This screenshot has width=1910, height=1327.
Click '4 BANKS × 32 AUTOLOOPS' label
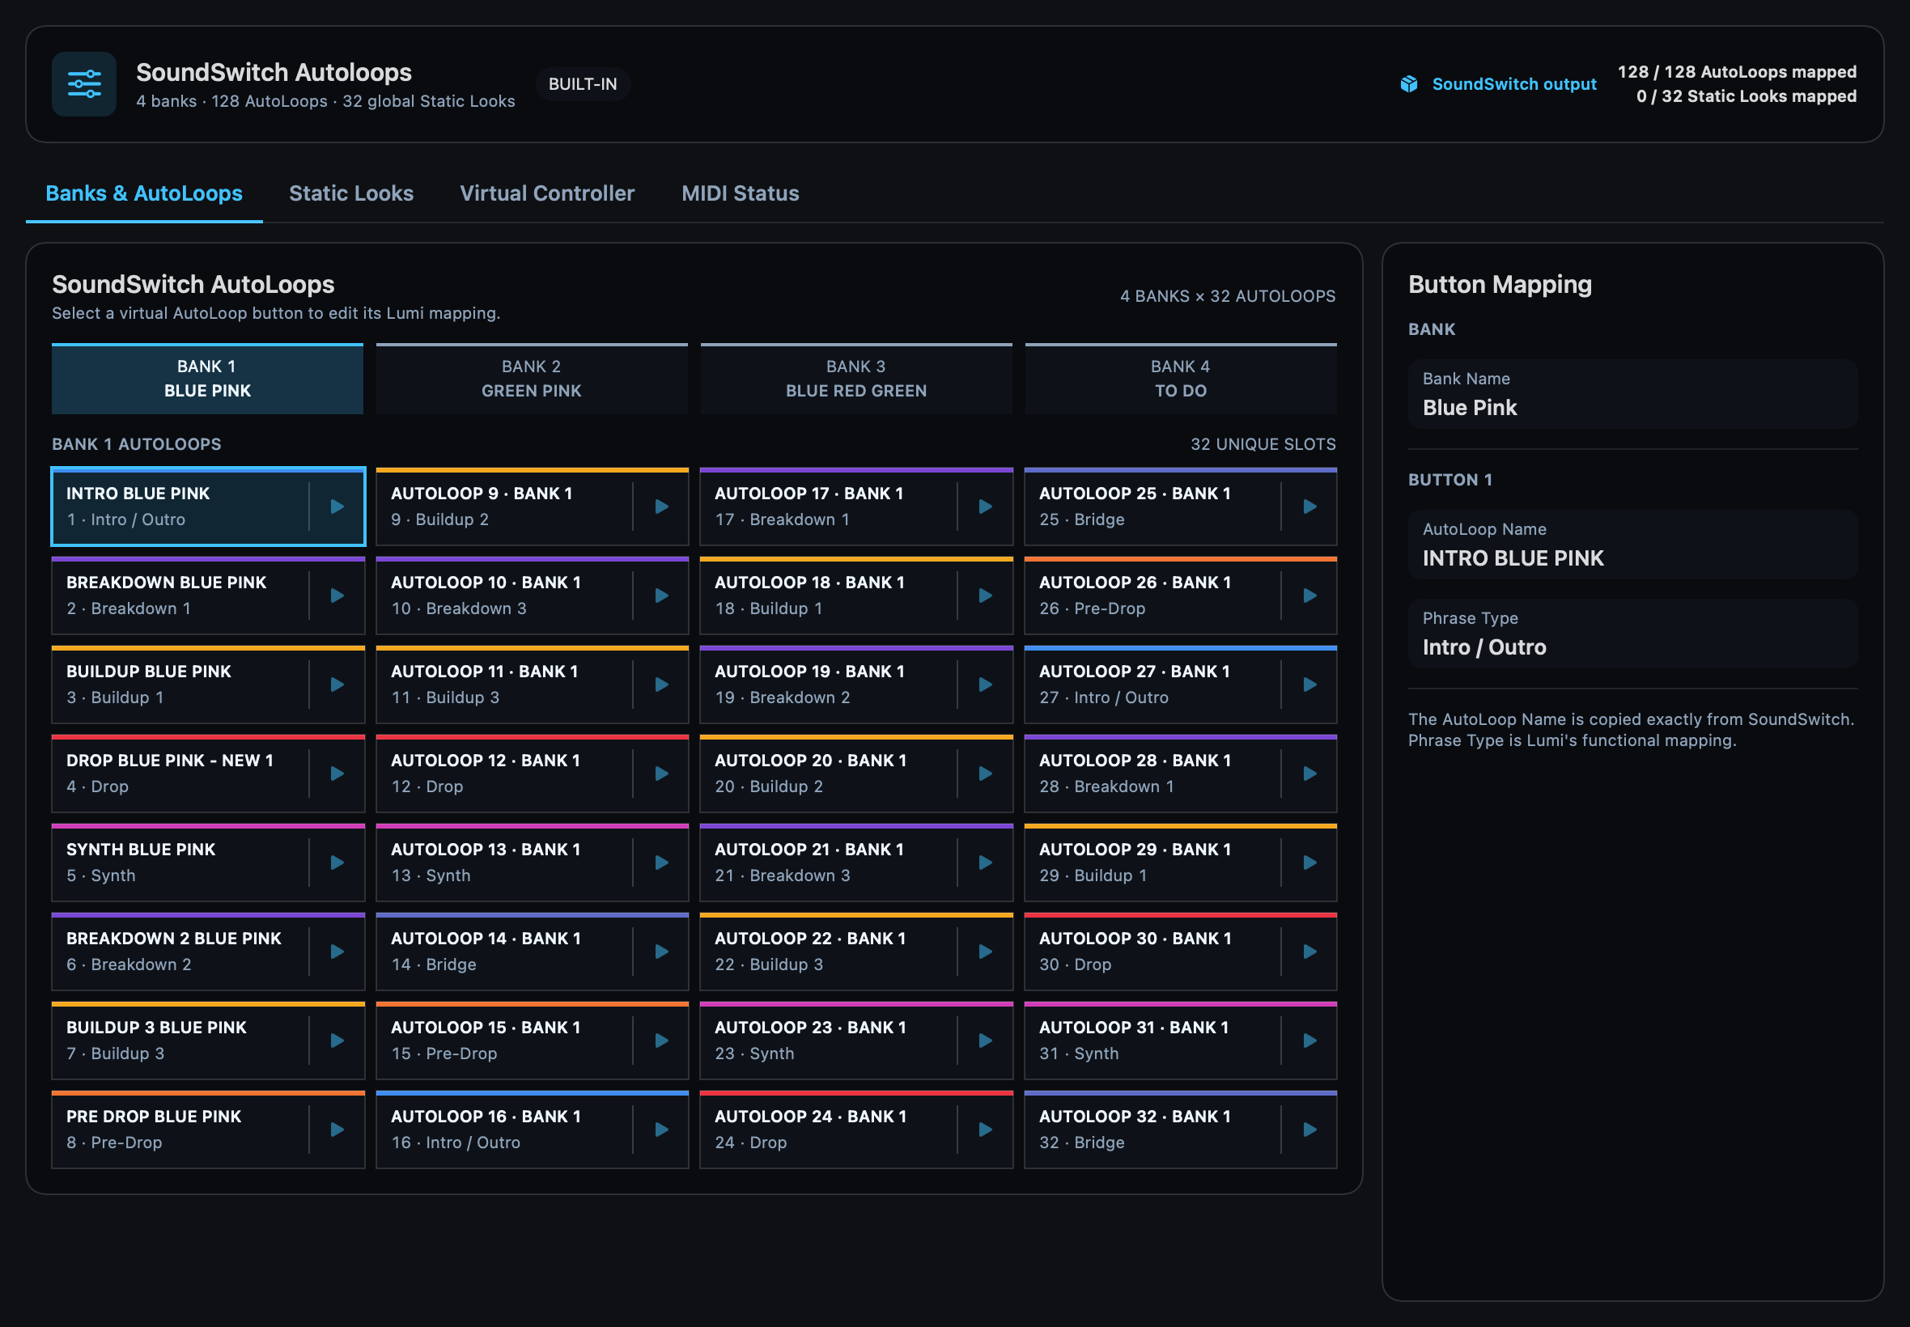click(x=1227, y=296)
